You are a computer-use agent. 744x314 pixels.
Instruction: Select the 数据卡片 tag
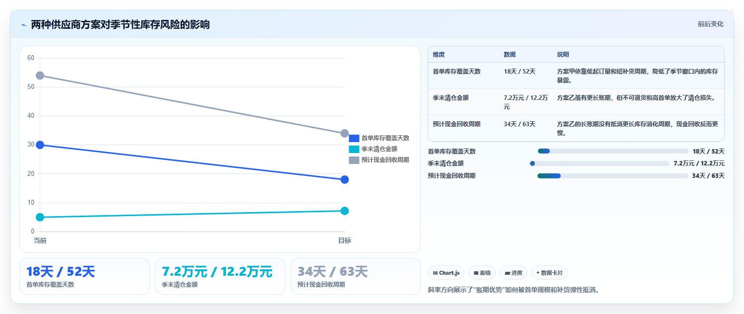(x=549, y=273)
